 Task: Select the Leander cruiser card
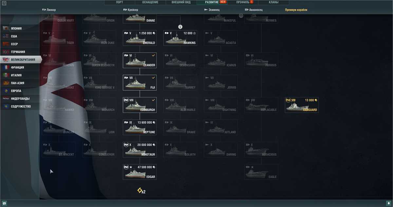tap(140, 60)
